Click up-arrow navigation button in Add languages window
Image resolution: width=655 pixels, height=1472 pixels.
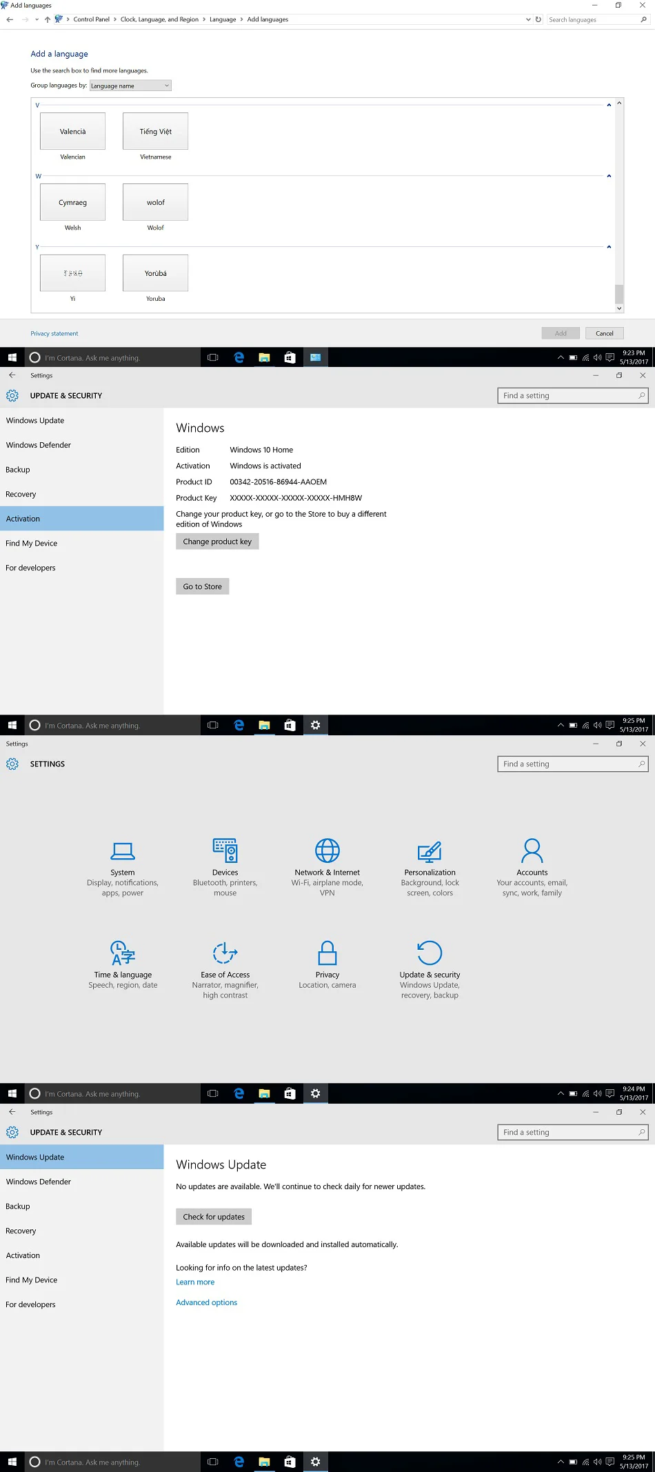(x=48, y=19)
